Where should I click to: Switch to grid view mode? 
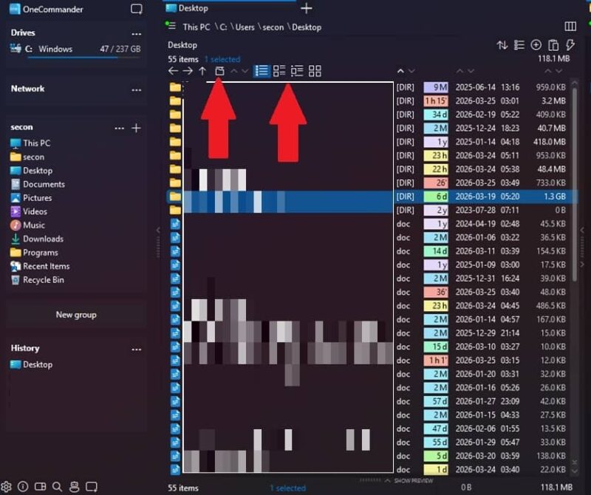pyautogui.click(x=315, y=71)
